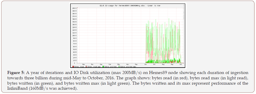
Task: Click the 'Dec' month label on the x-axis
Action: (92, 64)
